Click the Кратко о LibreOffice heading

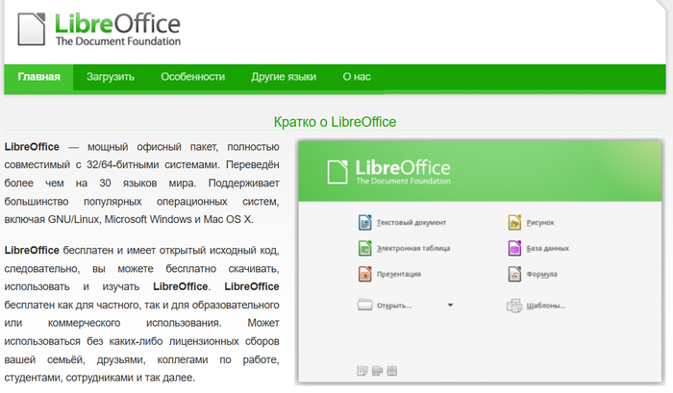pyautogui.click(x=335, y=122)
